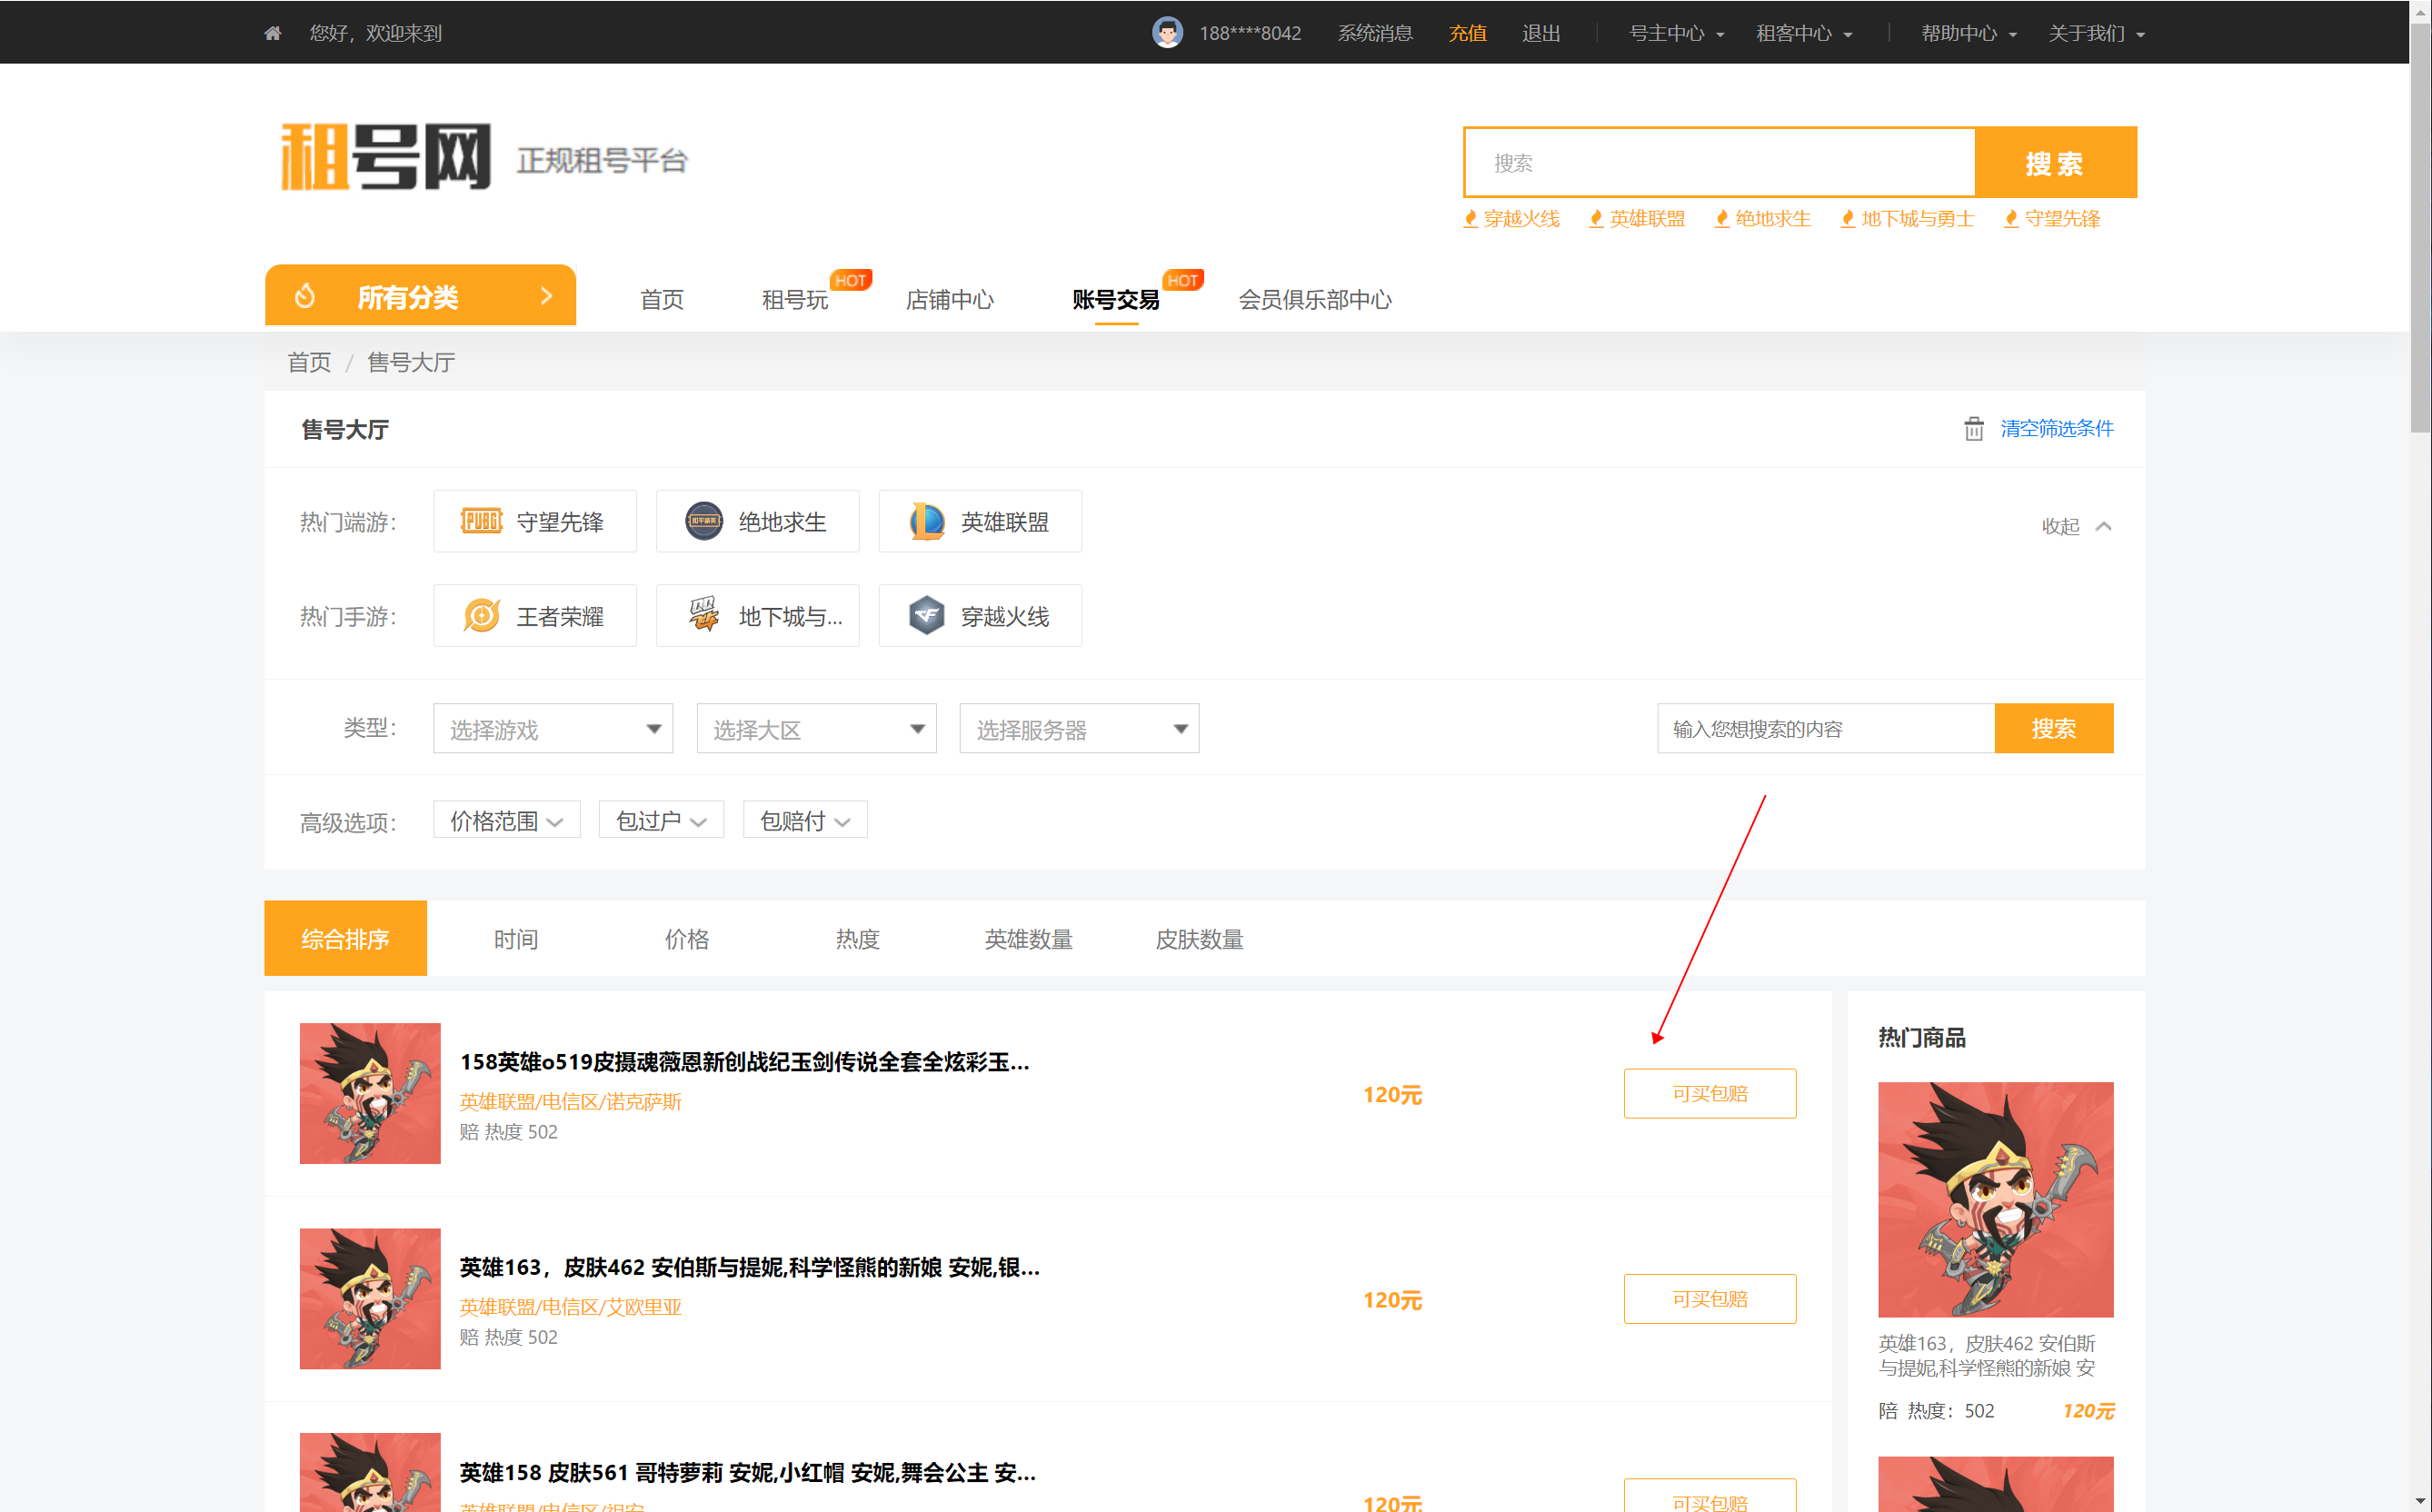Open the 关于我们 menu
This screenshot has width=2432, height=1512.
tap(2096, 33)
